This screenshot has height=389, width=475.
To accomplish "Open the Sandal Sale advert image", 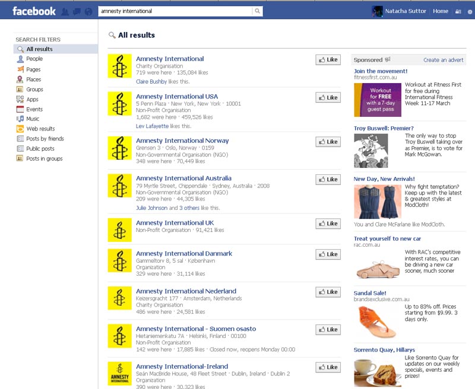I will point(378,321).
